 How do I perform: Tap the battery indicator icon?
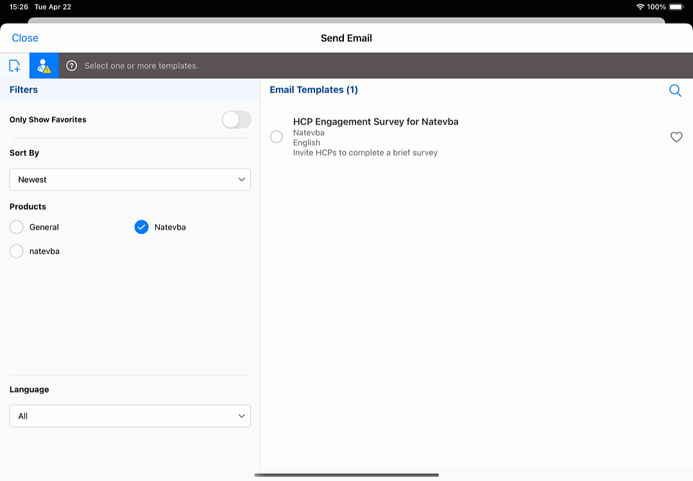(x=676, y=6)
